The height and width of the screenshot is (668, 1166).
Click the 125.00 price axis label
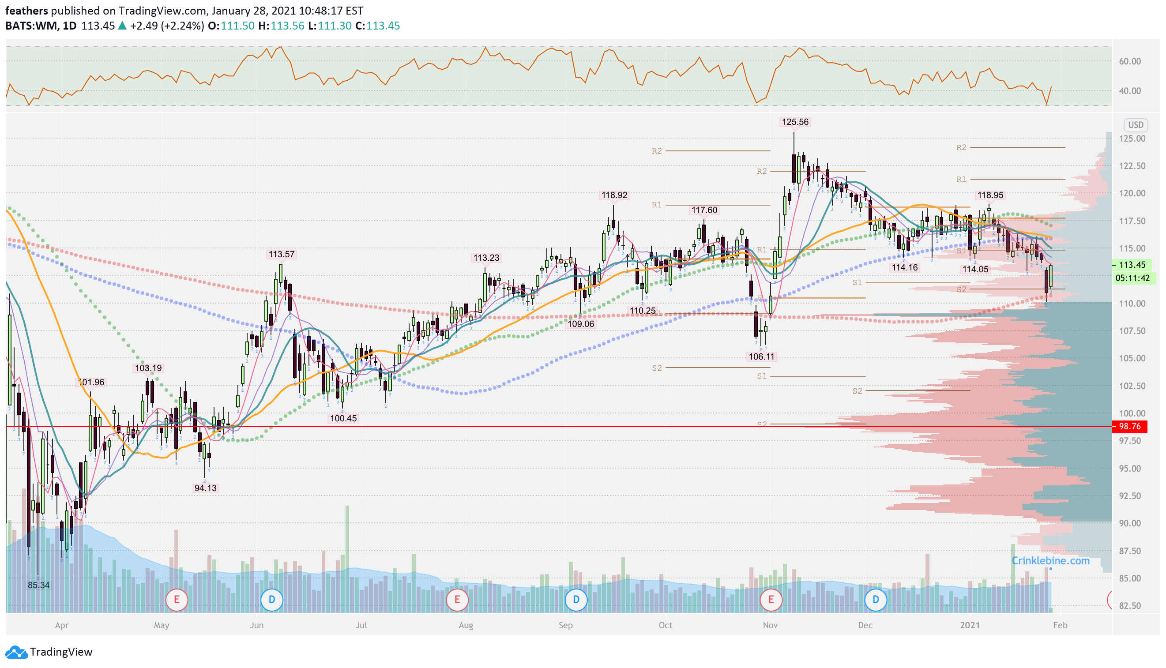point(1132,139)
